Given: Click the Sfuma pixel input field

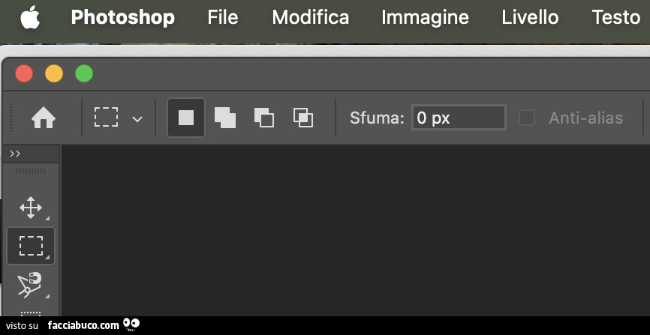Looking at the screenshot, I should (459, 118).
